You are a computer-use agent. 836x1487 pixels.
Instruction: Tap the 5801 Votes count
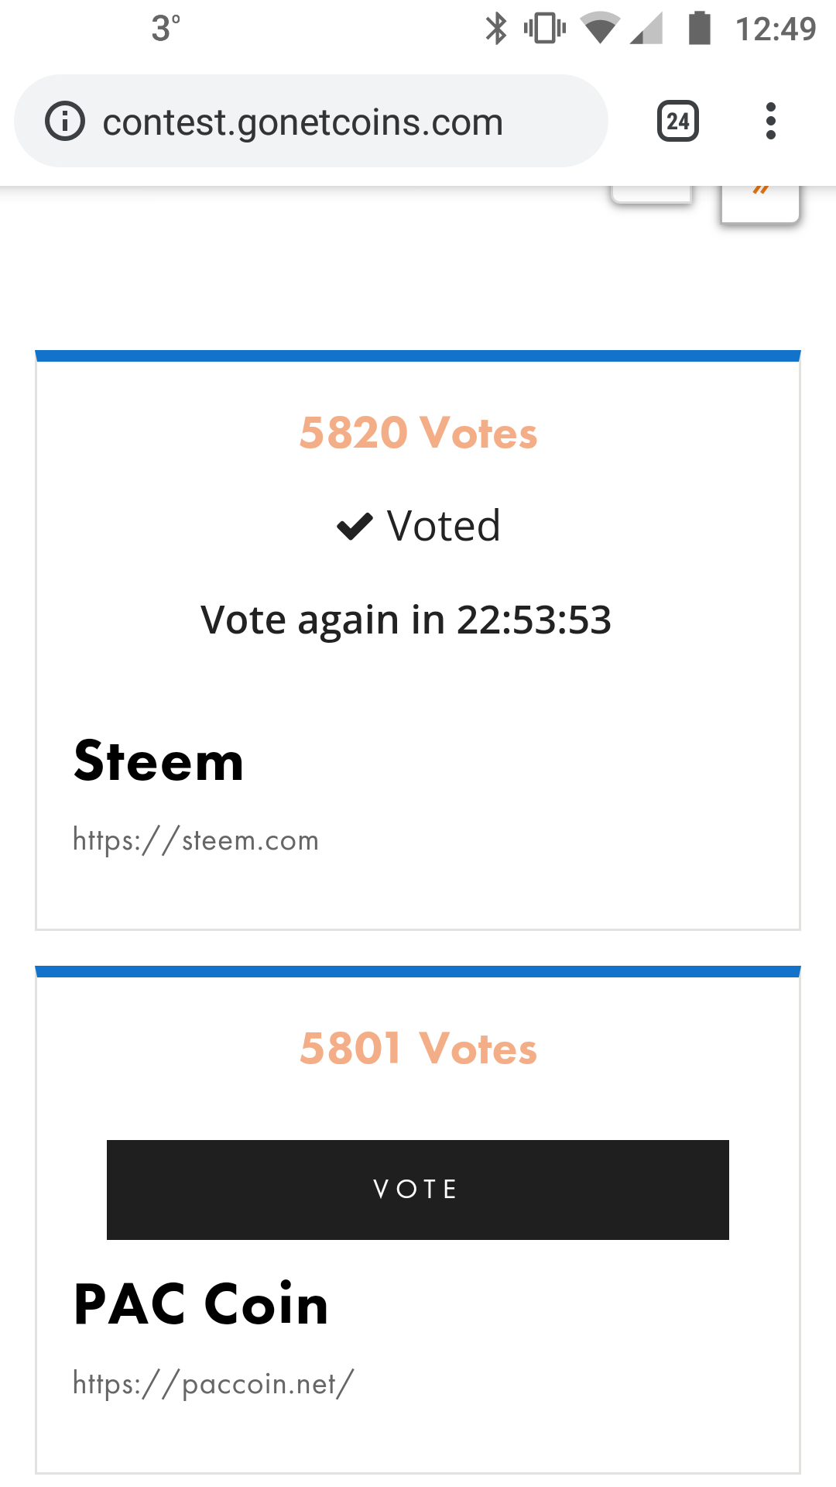coord(418,1049)
